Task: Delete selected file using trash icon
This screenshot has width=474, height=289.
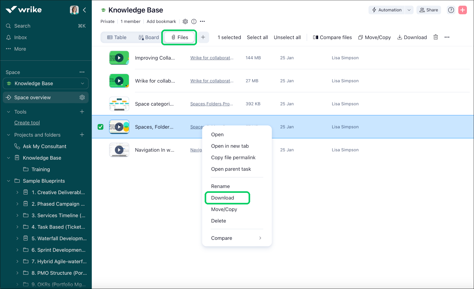Action: click(436, 37)
